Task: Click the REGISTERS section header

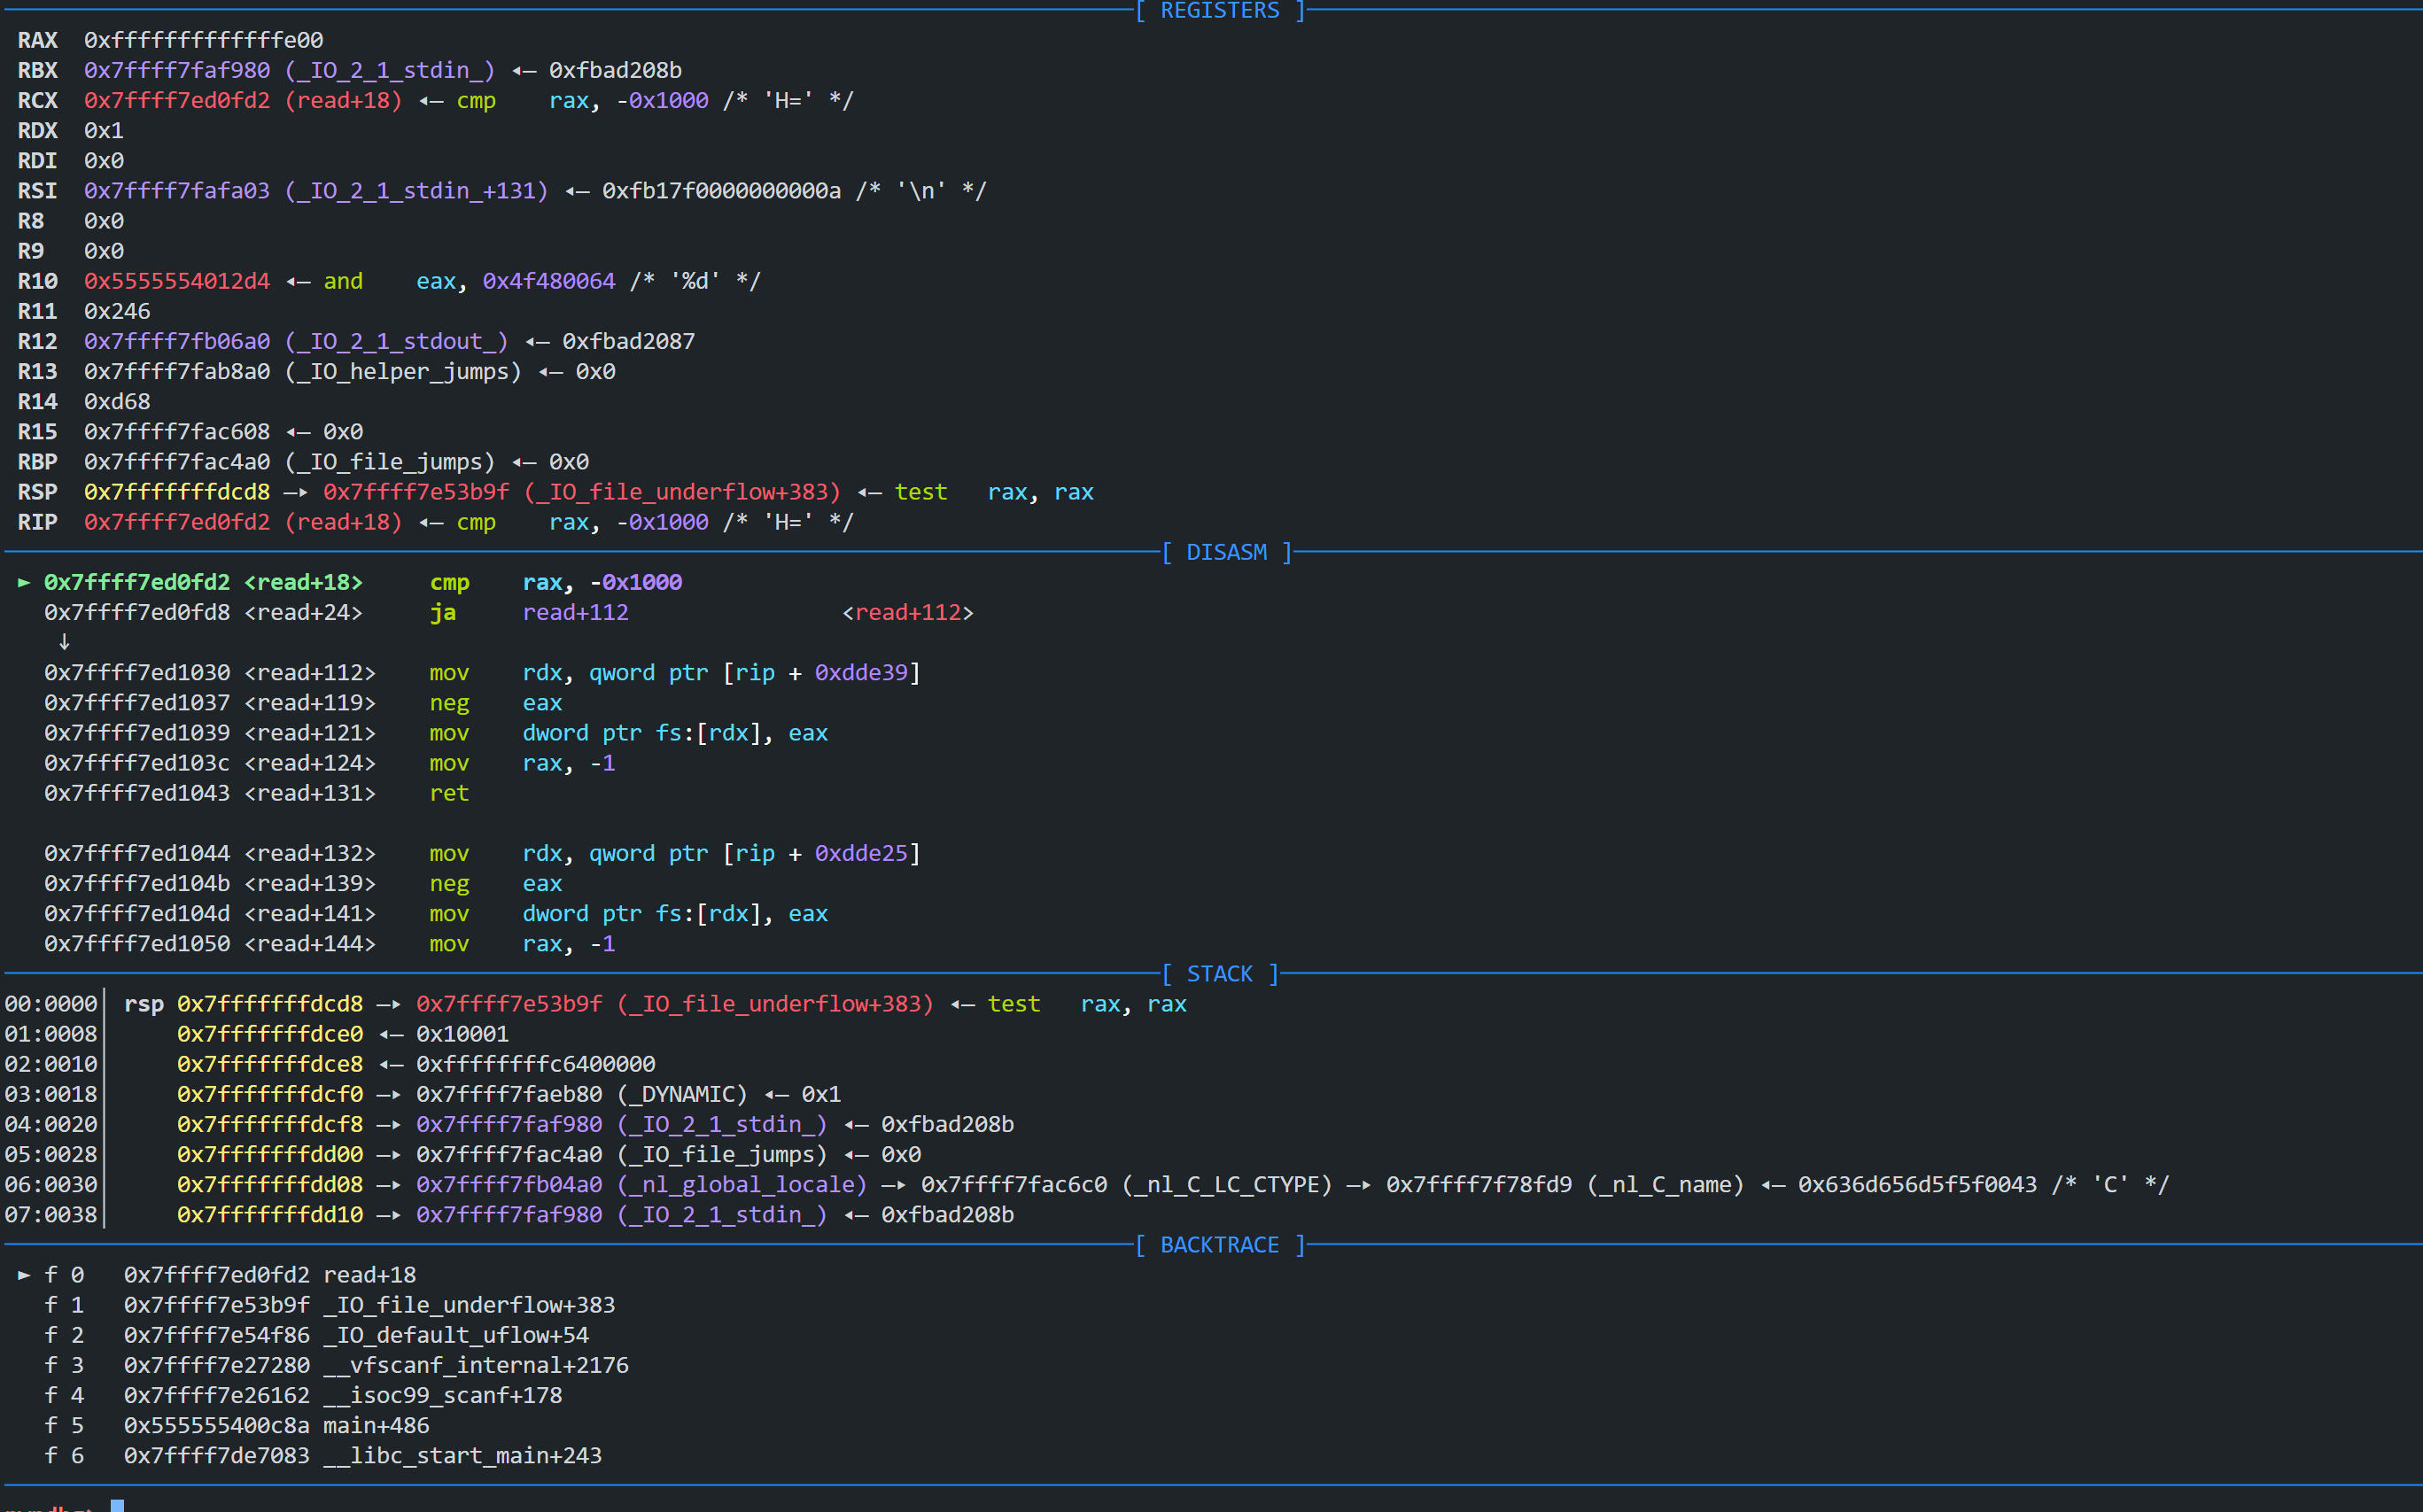Action: (x=1219, y=11)
